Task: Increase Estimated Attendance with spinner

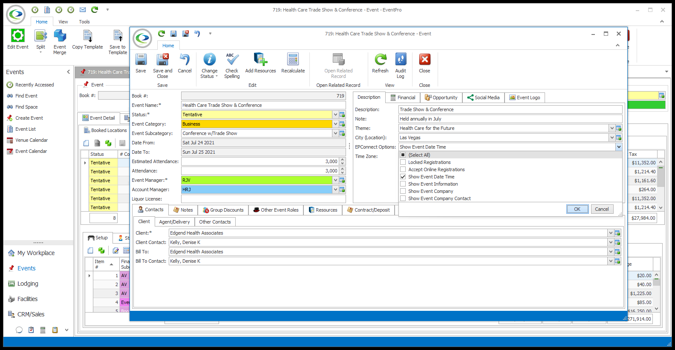Action: pos(342,160)
